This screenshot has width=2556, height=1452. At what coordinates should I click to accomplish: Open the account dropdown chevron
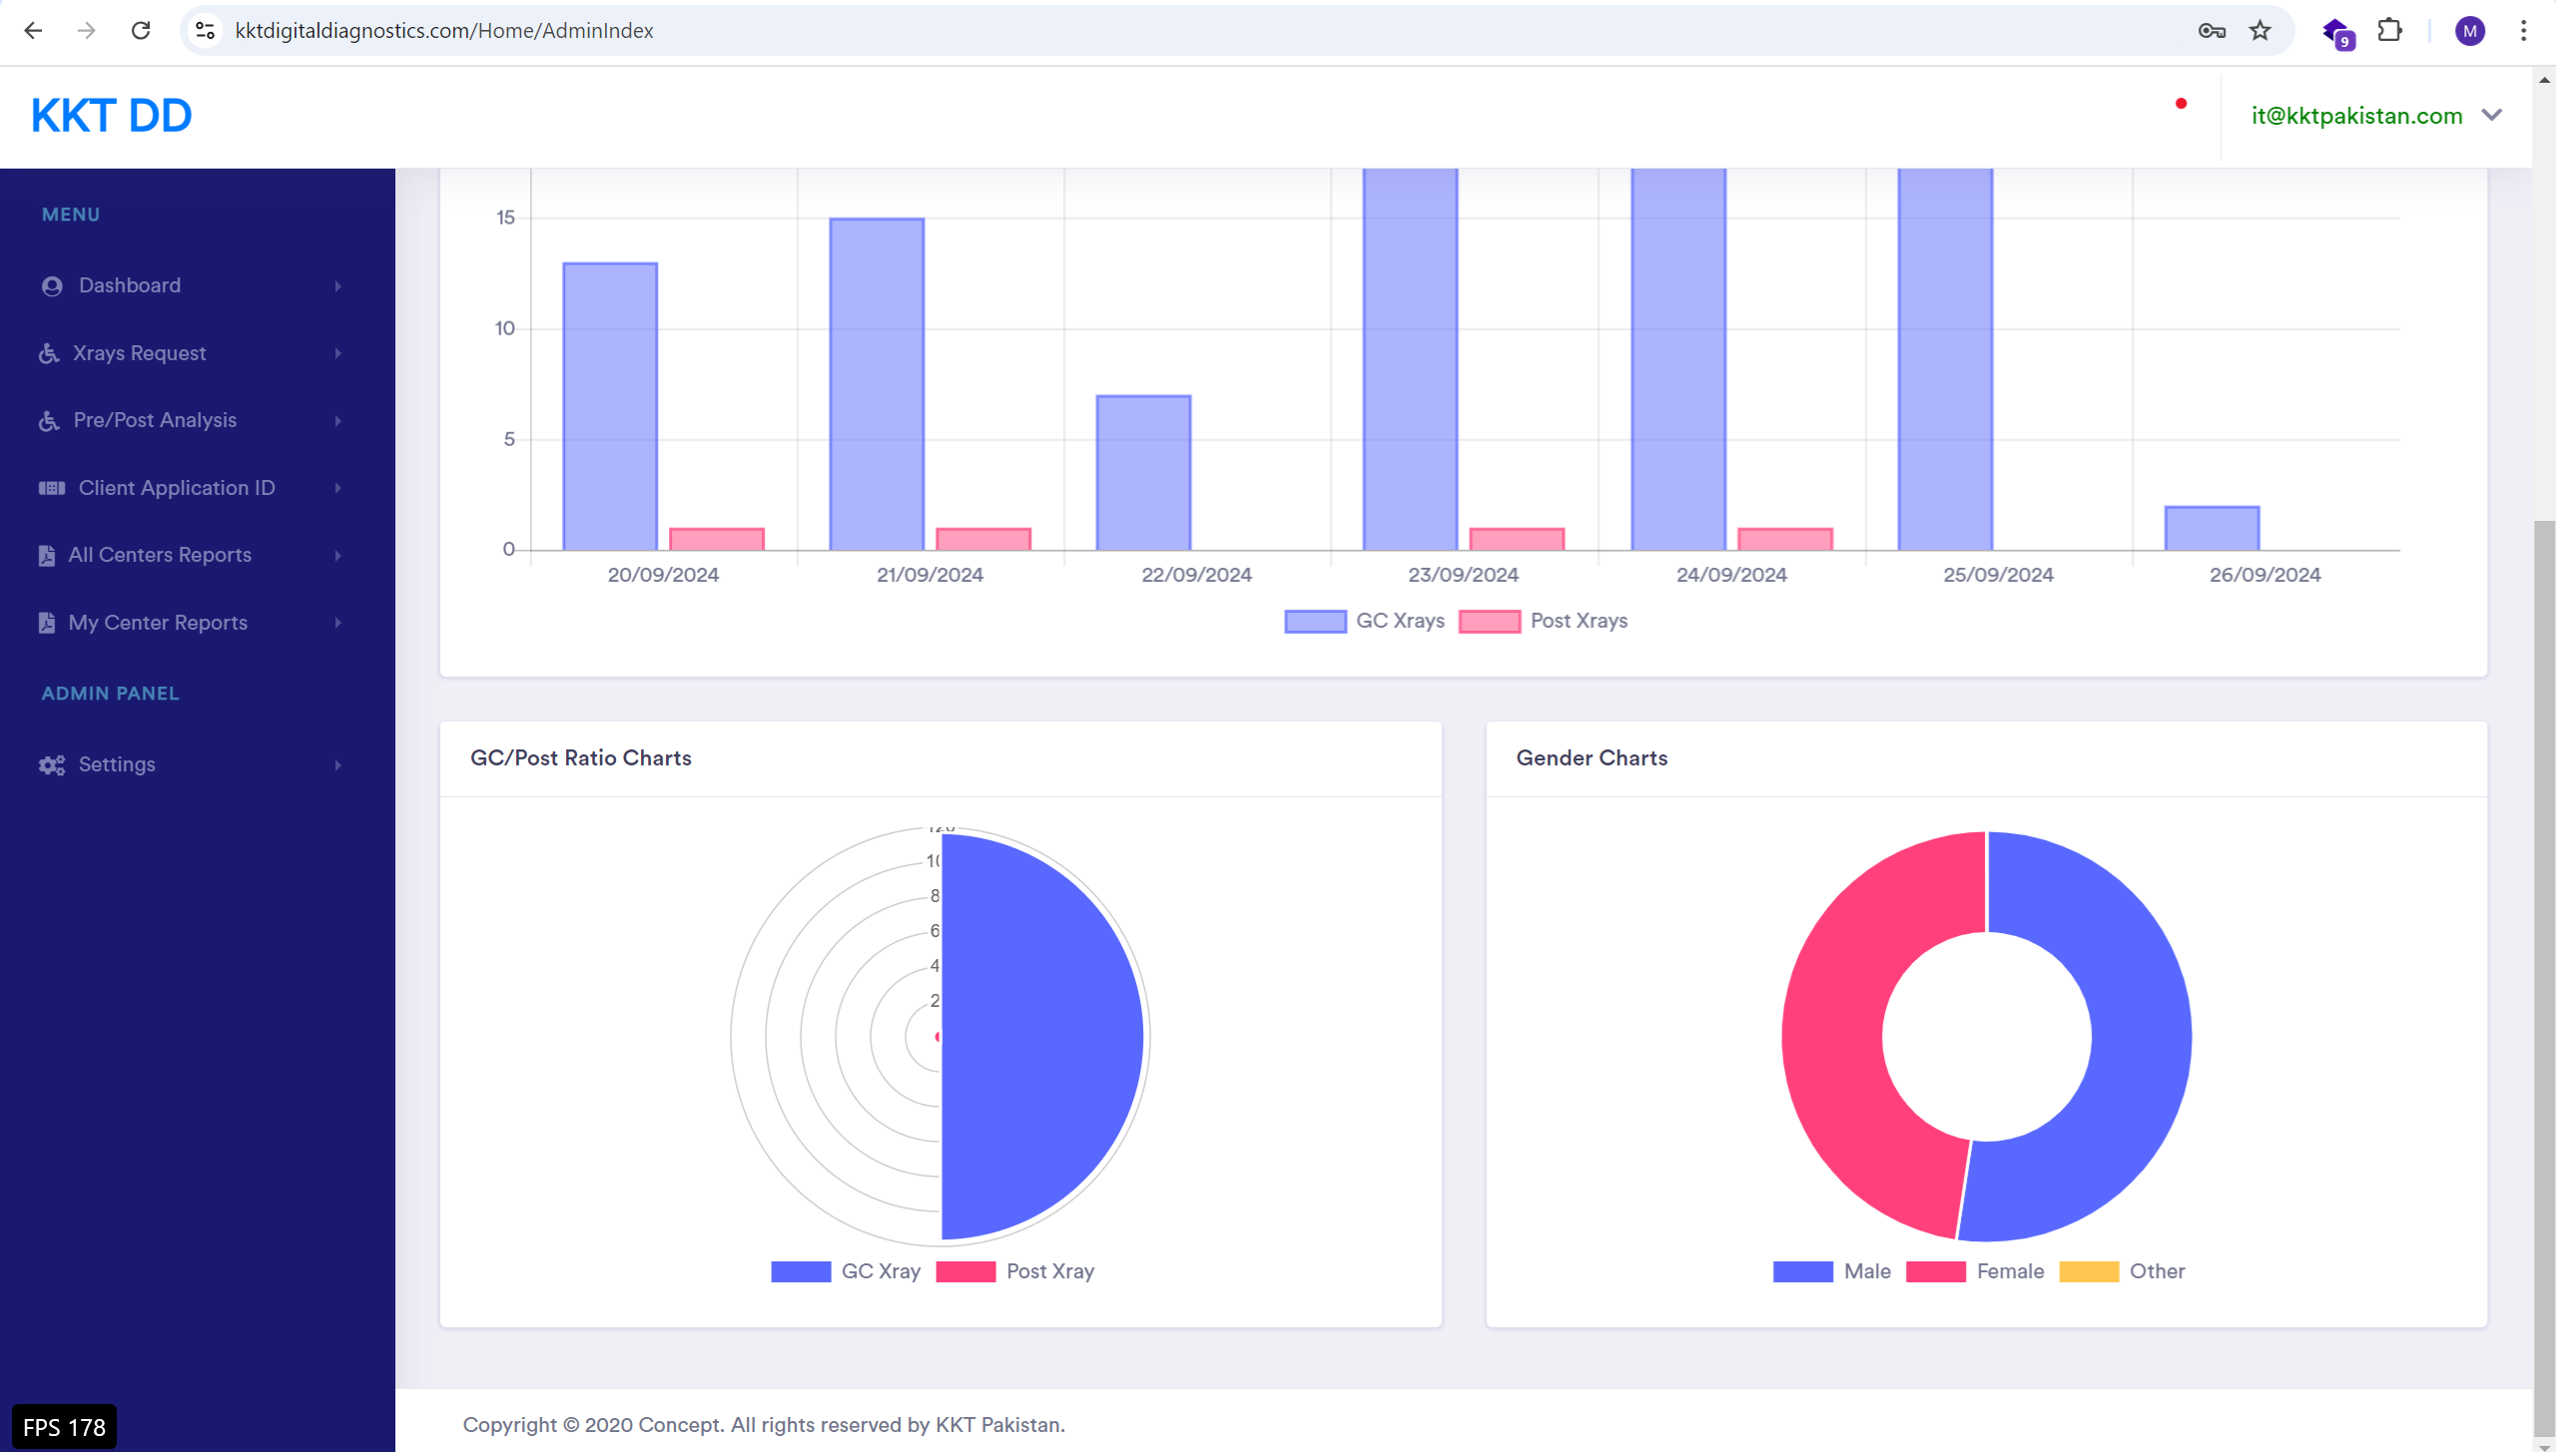click(x=2492, y=115)
